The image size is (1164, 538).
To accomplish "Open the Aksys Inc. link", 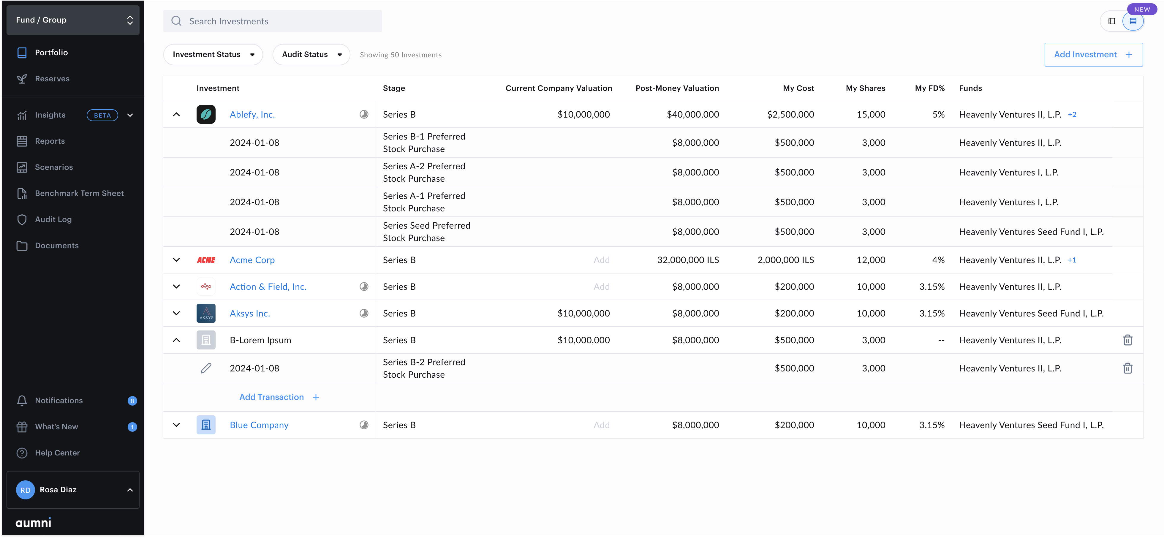I will (x=250, y=314).
